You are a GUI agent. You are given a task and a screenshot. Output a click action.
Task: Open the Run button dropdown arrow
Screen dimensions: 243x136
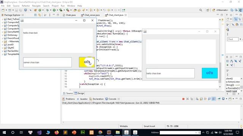coord(57,10)
